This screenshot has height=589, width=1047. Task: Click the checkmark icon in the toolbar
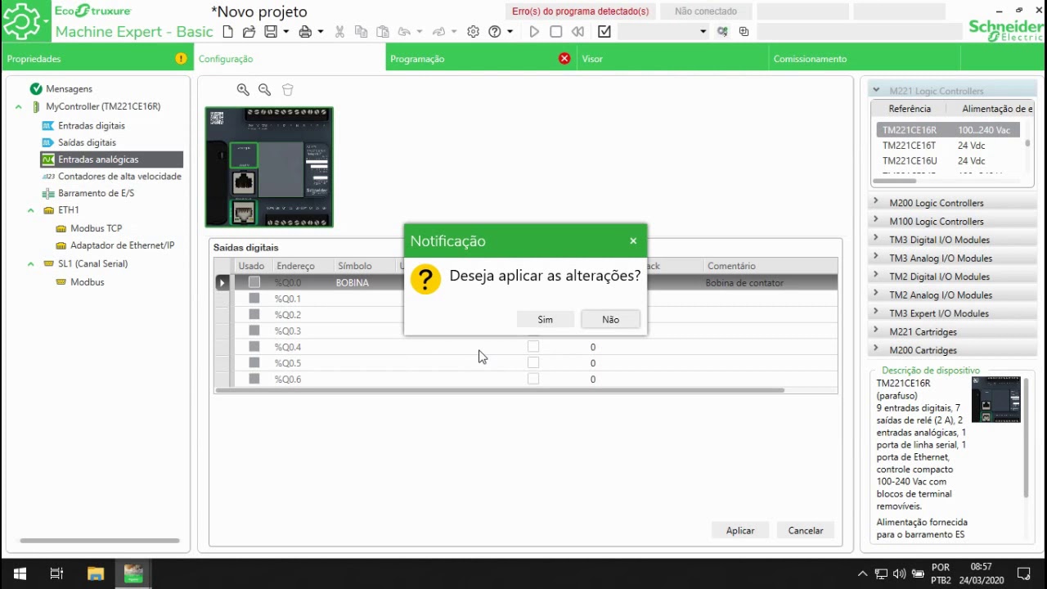click(604, 32)
